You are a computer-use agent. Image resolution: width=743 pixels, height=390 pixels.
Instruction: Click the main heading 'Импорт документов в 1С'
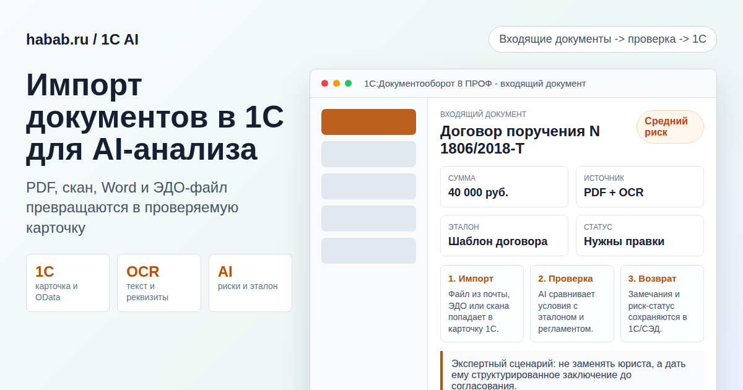tap(155, 118)
